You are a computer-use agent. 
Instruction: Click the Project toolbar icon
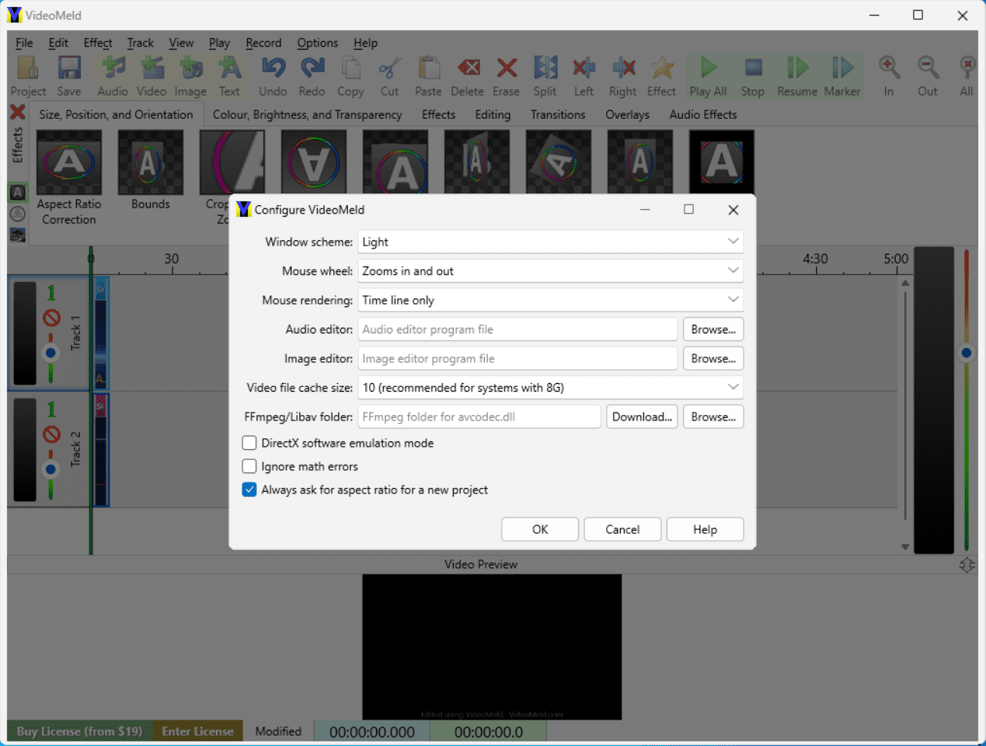(x=28, y=76)
